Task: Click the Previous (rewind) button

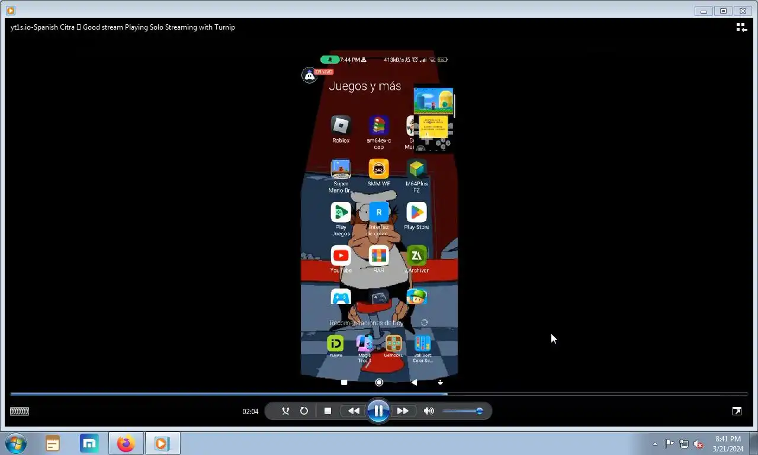Action: [x=354, y=411]
